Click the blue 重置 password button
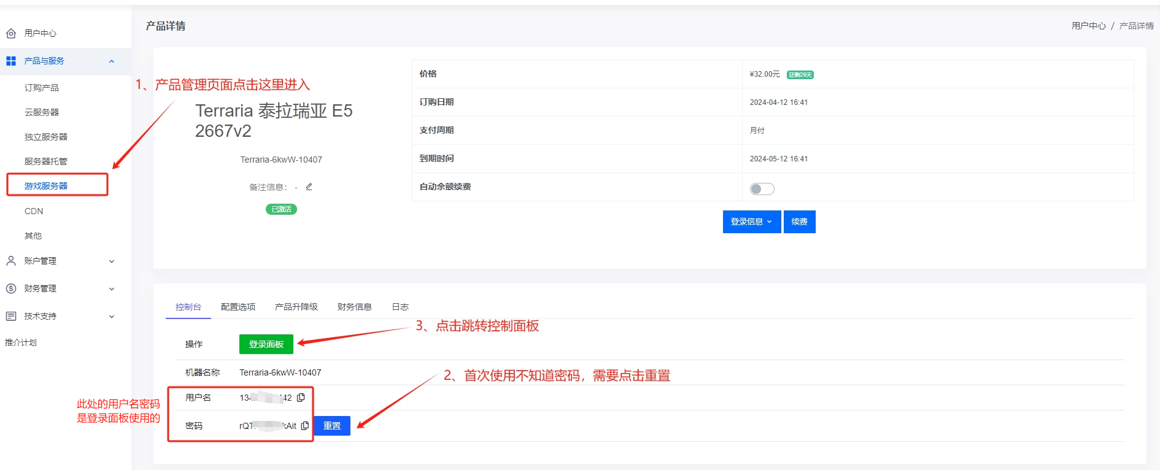This screenshot has width=1160, height=470. pos(332,426)
